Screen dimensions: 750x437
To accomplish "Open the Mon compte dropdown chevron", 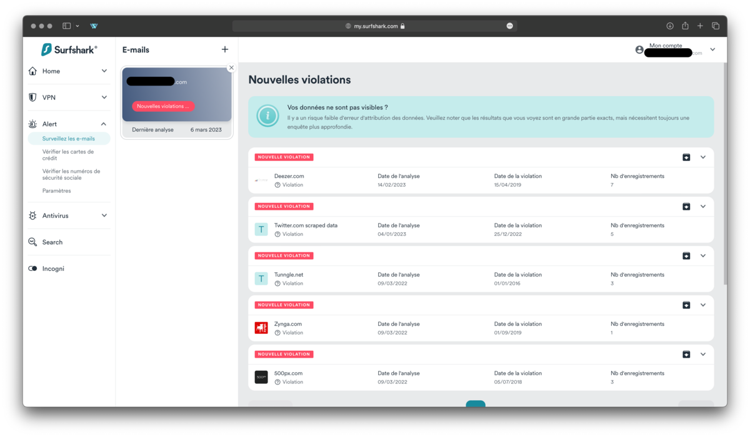I will coord(712,49).
